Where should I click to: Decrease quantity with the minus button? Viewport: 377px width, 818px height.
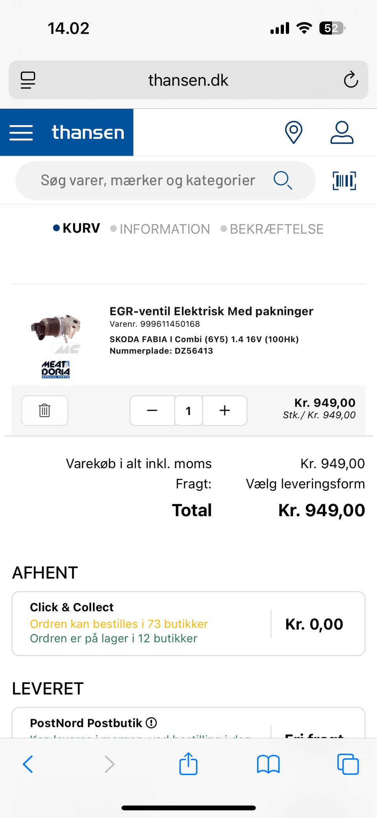[152, 410]
